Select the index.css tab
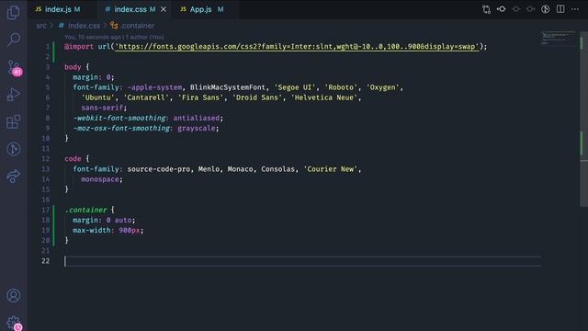The height and width of the screenshot is (331, 588). coord(130,9)
